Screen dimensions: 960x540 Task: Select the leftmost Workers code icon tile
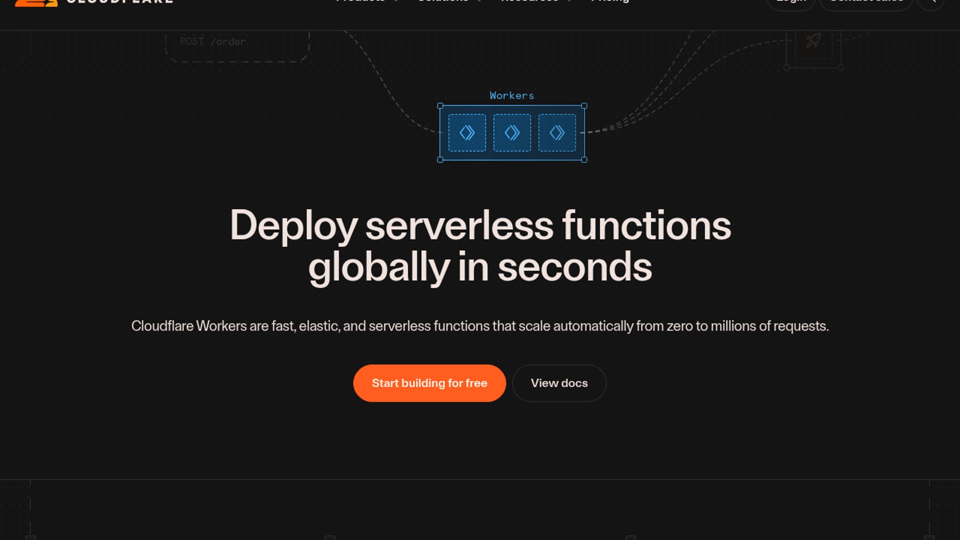tap(467, 132)
